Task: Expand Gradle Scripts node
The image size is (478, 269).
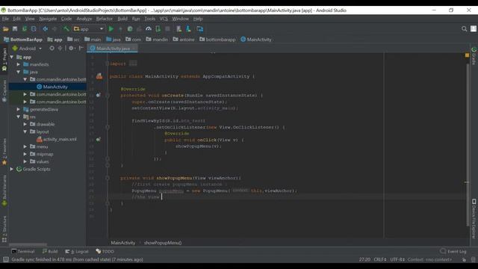Action: point(12,169)
